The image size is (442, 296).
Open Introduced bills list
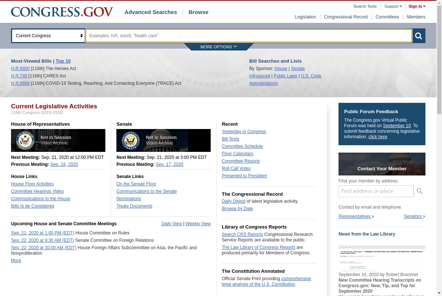(x=260, y=76)
